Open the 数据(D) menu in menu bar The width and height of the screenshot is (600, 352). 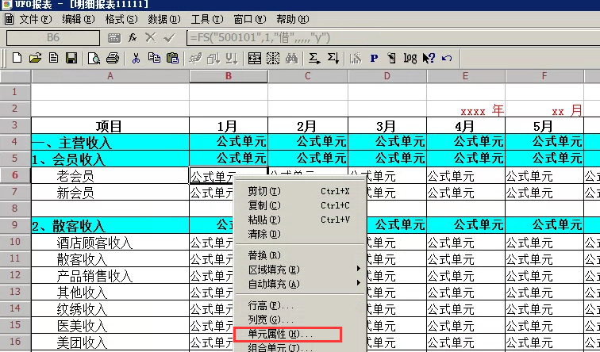point(163,18)
